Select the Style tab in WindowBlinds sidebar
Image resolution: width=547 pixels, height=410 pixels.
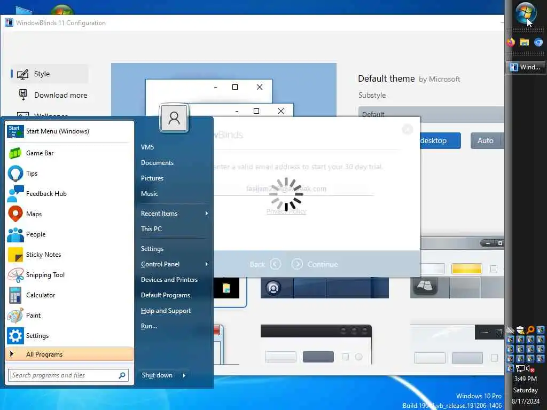49,74
